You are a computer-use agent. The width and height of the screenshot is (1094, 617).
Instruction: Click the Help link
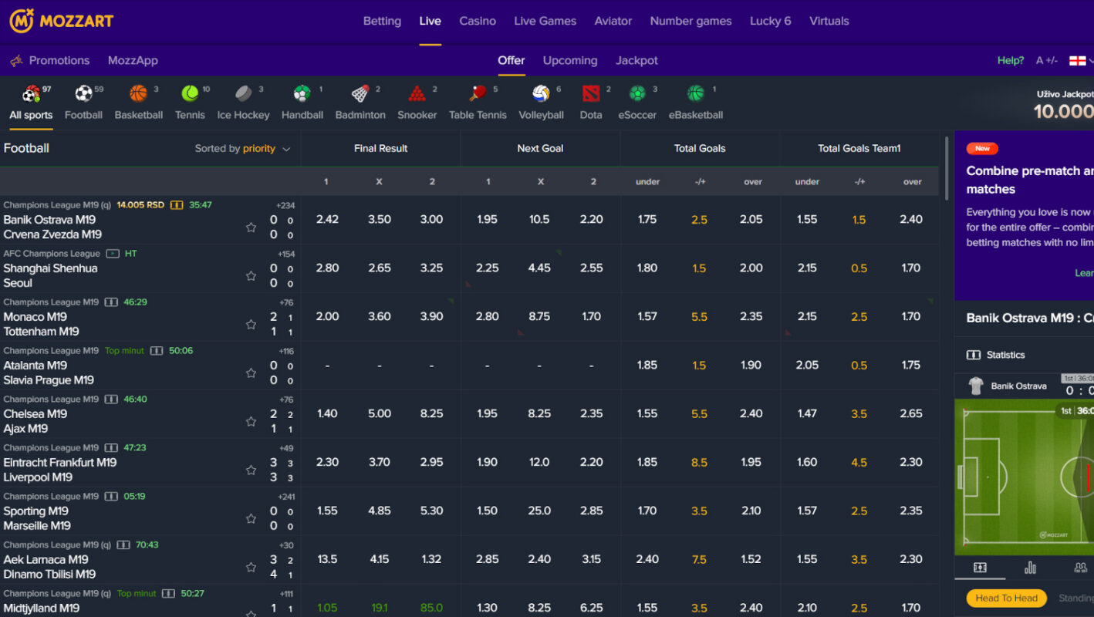tap(1010, 59)
